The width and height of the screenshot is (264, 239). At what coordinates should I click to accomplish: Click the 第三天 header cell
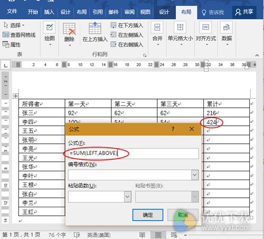pos(180,104)
